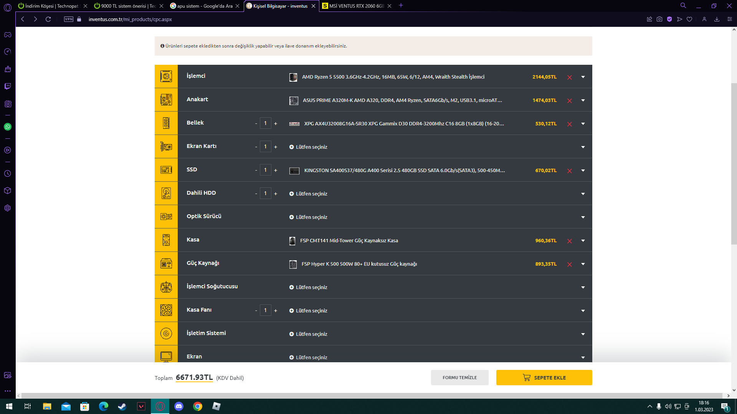737x414 pixels.
Task: Decrease SSD quantity with minus button
Action: click(x=256, y=170)
